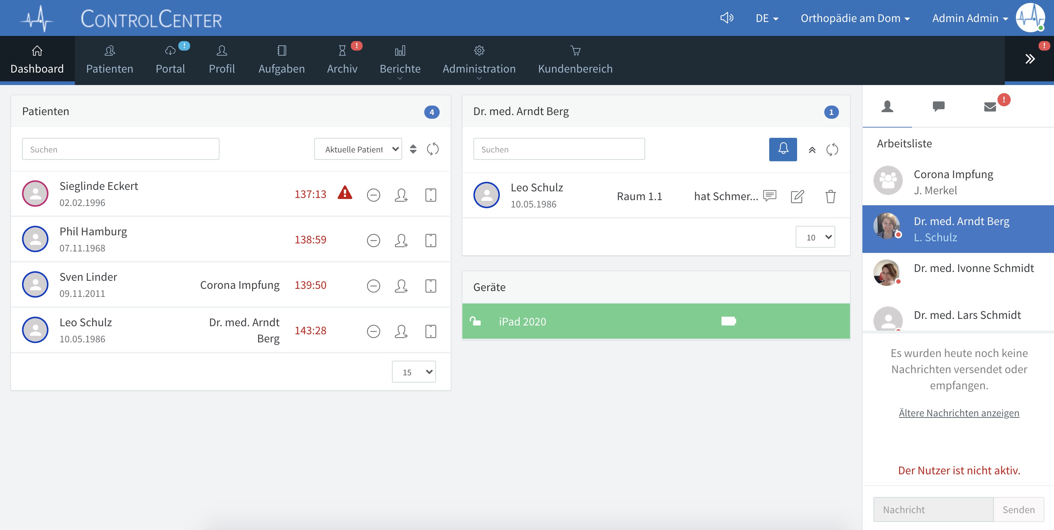Click the Patienten search field
This screenshot has height=530, width=1054.
(121, 149)
